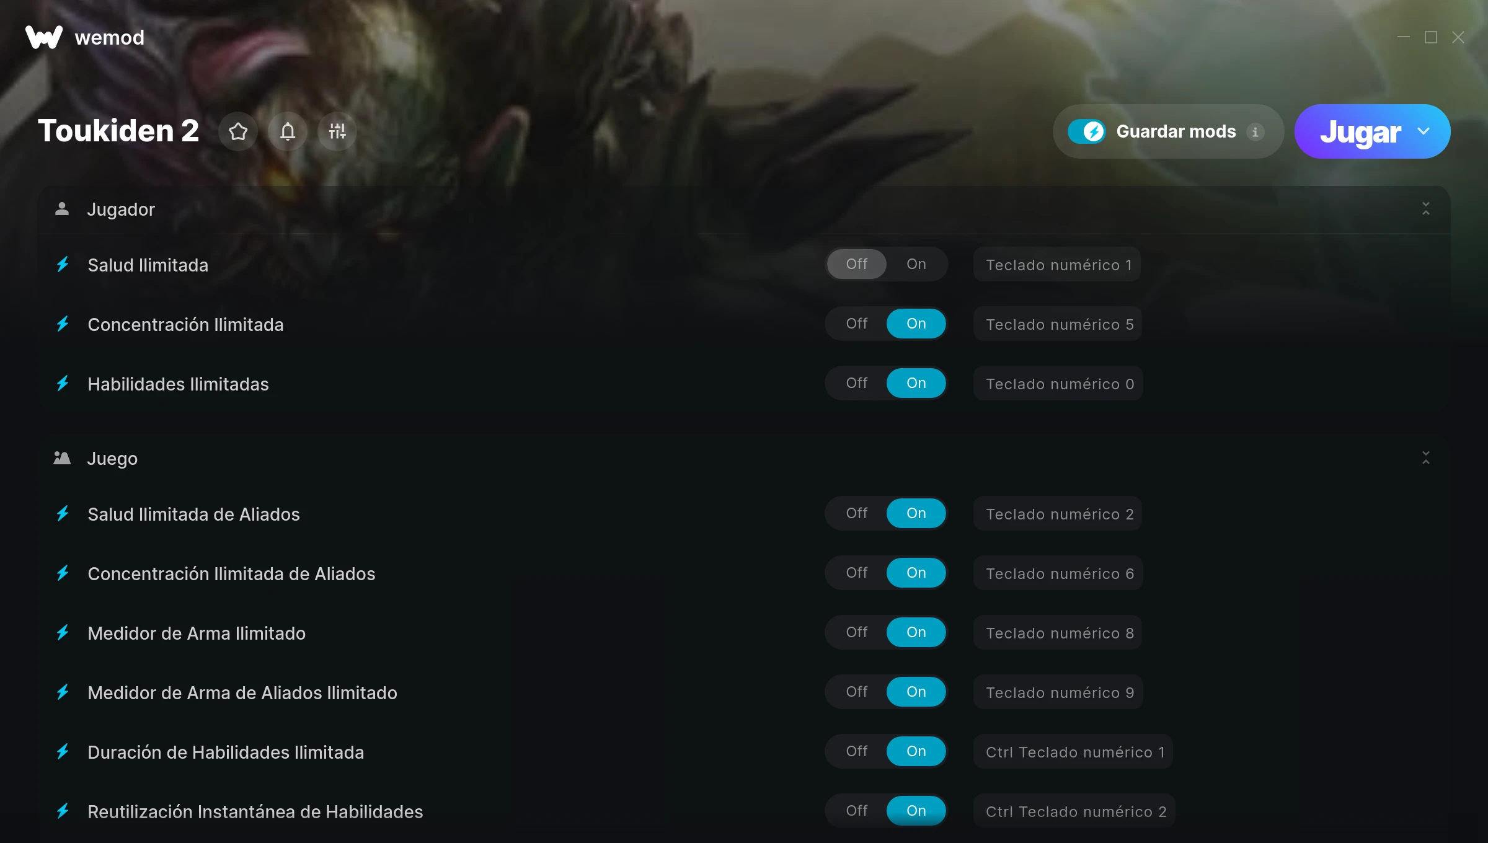Click the info icon beside Guardar mods
1488x843 pixels.
(x=1255, y=132)
